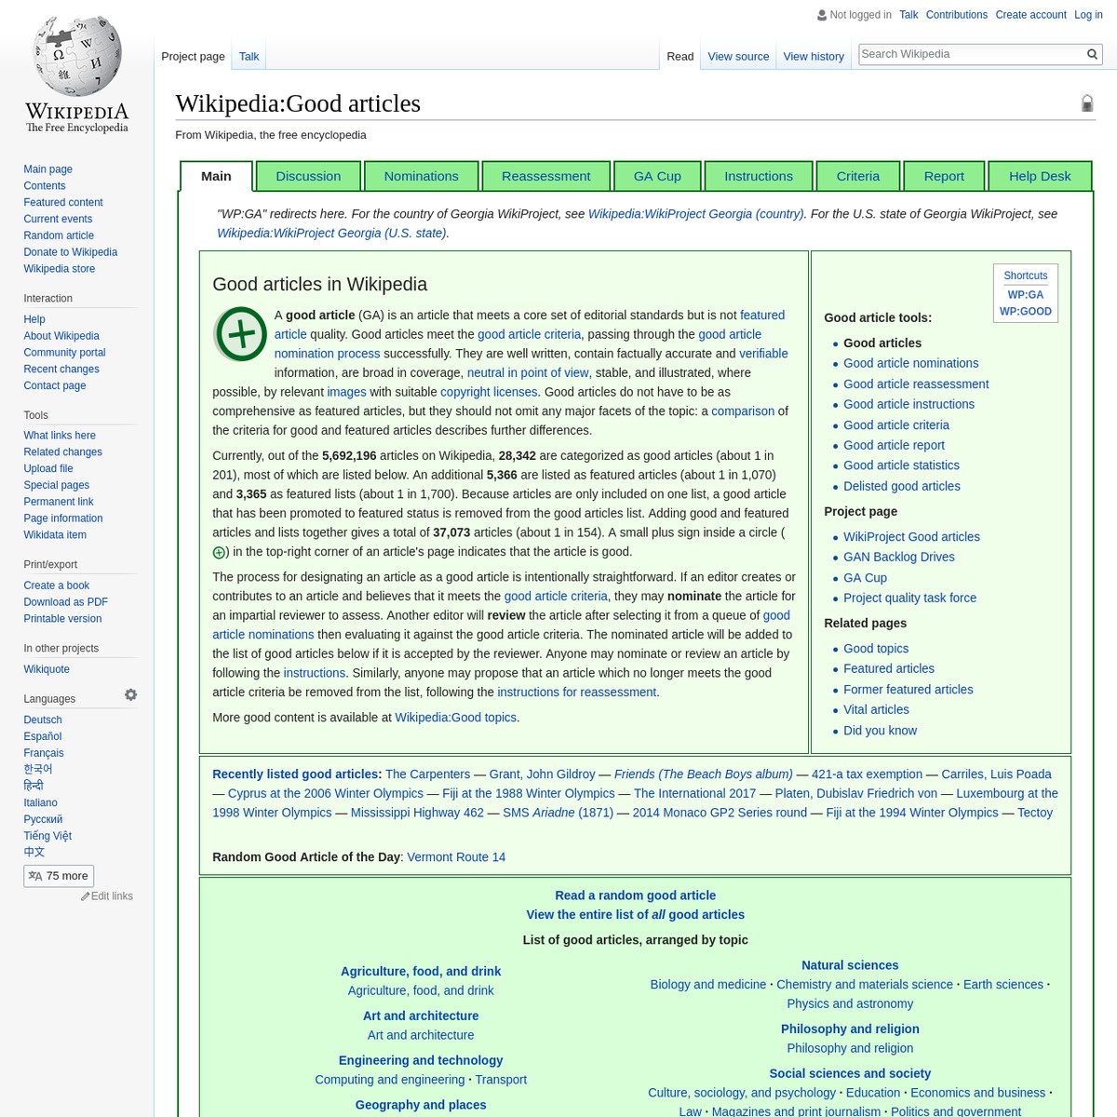Click the Upload file link
This screenshot has width=1117, height=1117.
48,469
